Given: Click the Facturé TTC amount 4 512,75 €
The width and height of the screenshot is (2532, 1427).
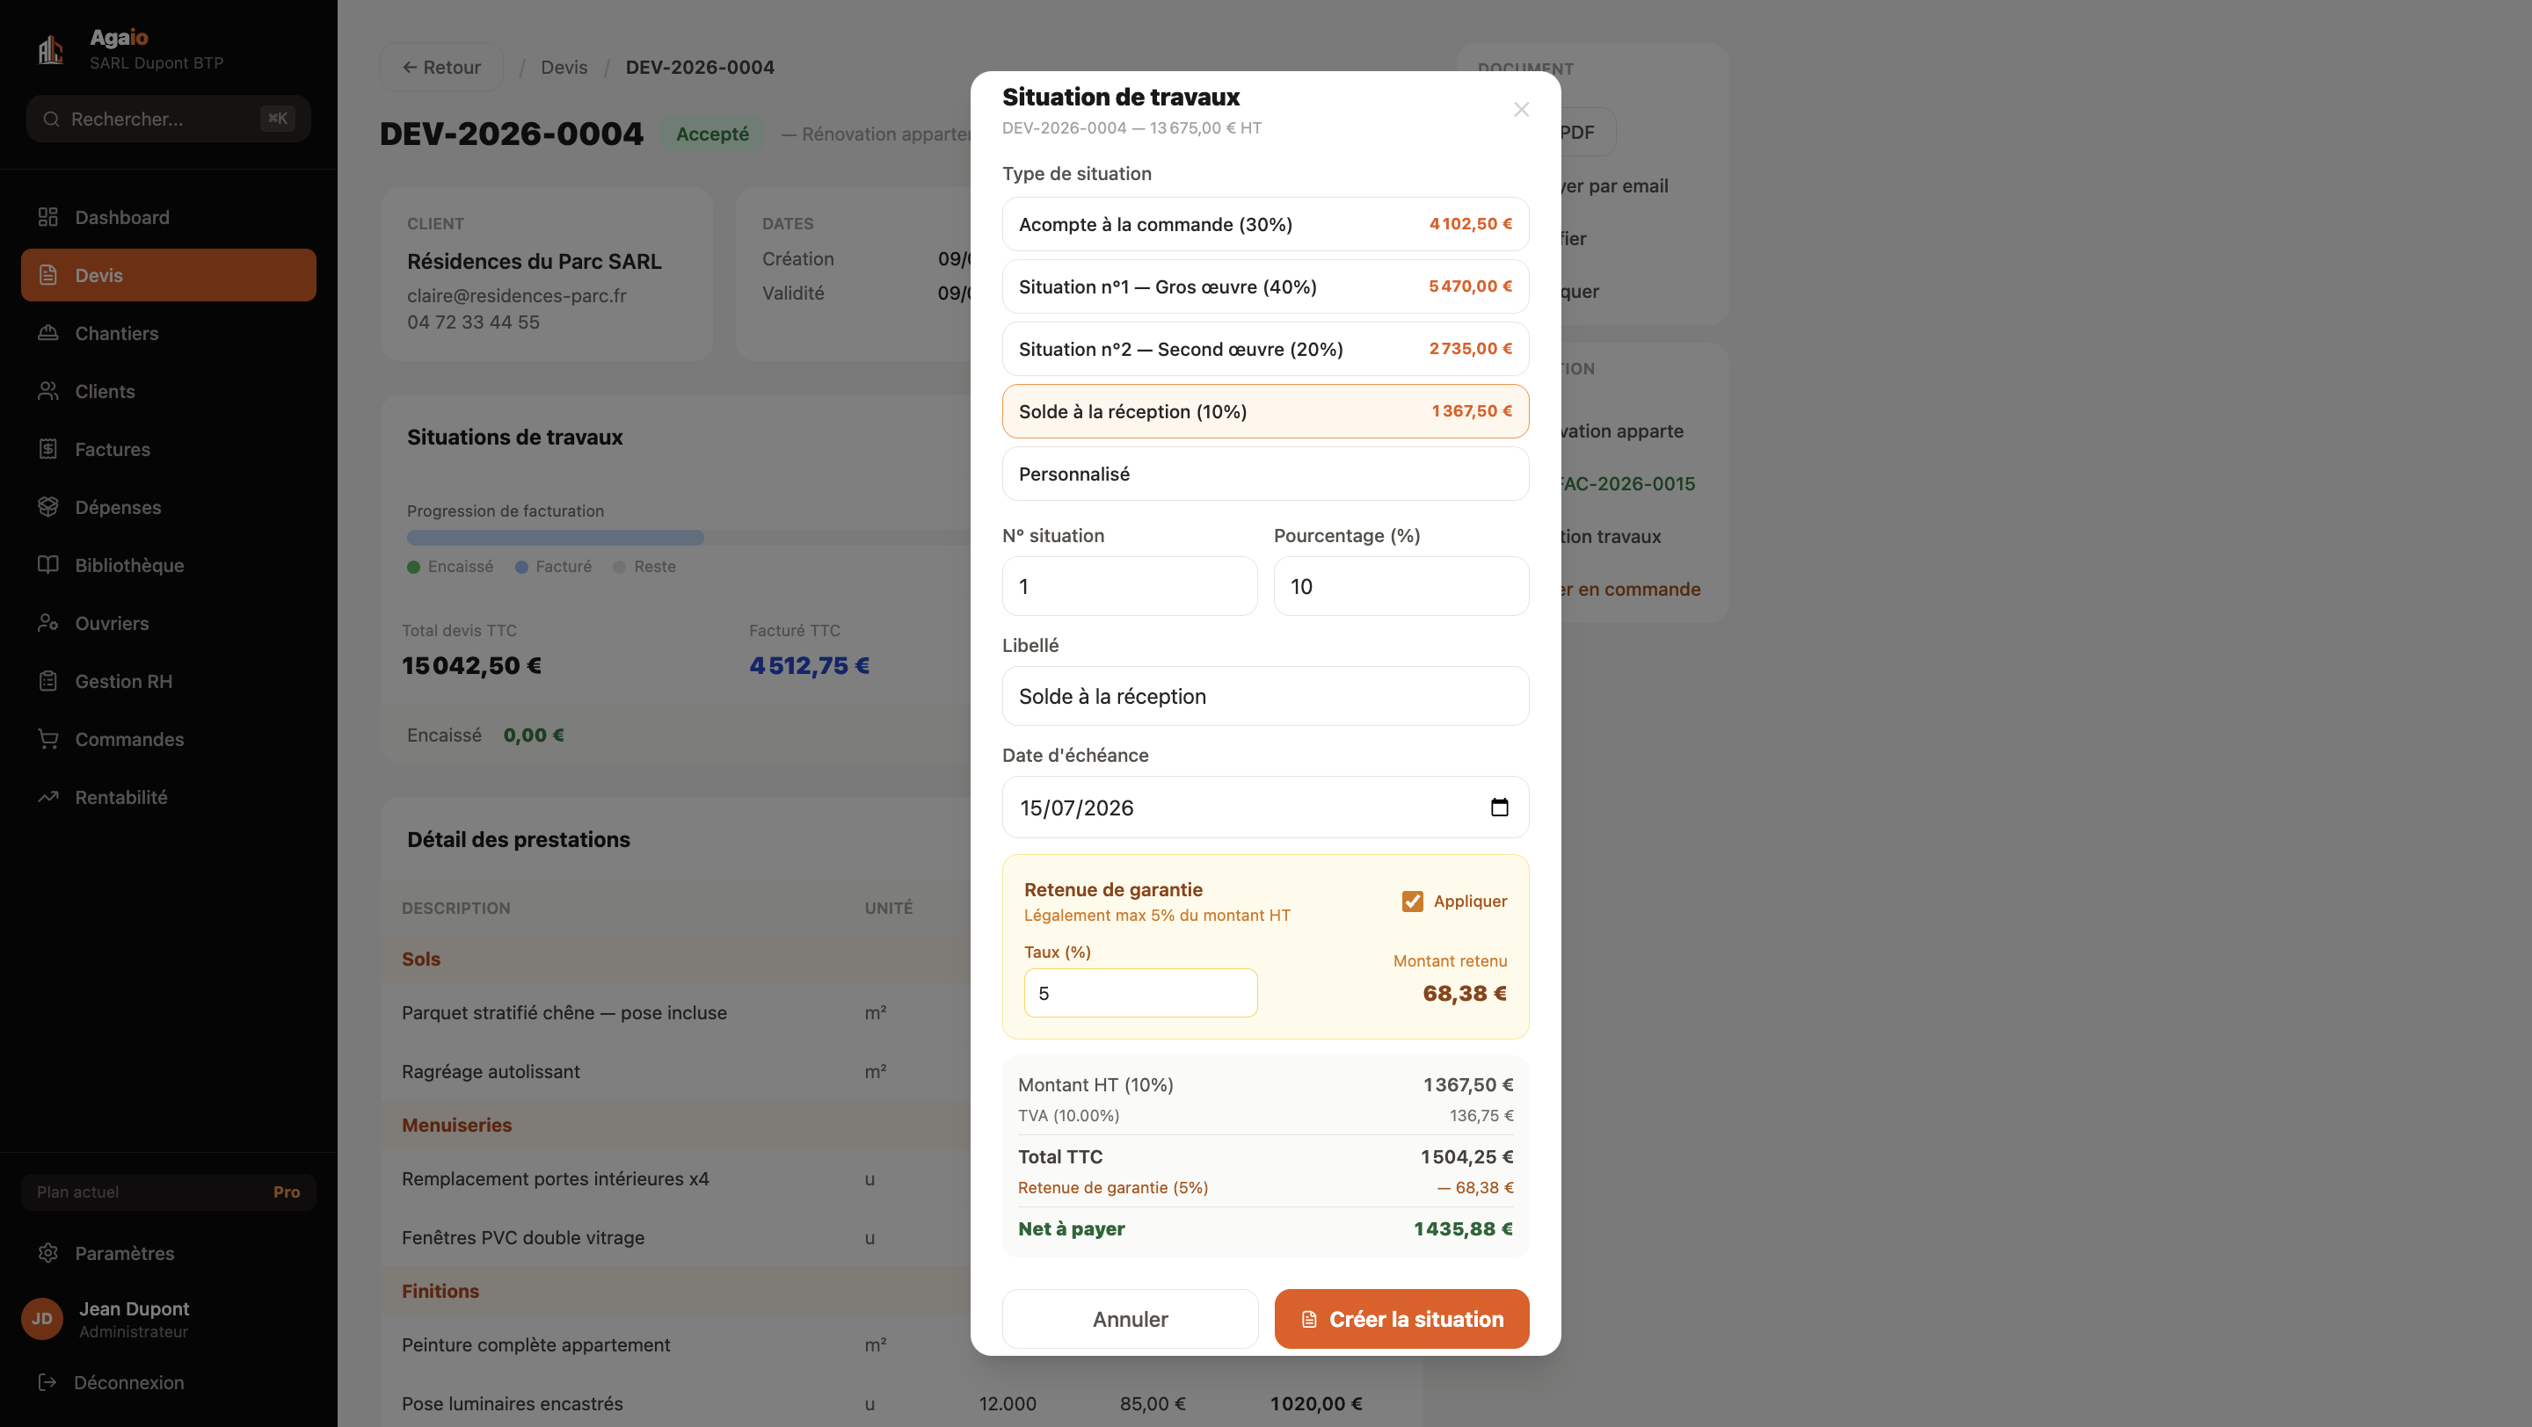Looking at the screenshot, I should (809, 666).
